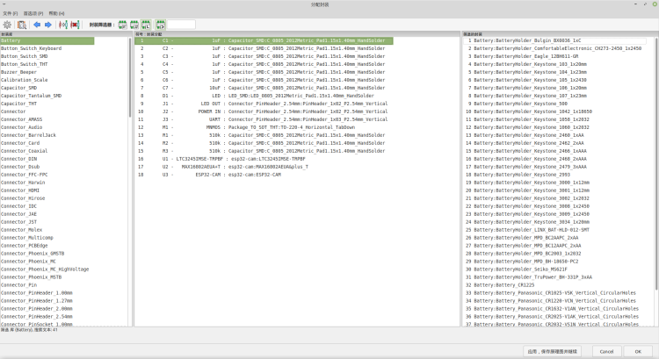This screenshot has width=659, height=359.
Task: Select symbol row J2 POWER IN
Action: click(264, 111)
